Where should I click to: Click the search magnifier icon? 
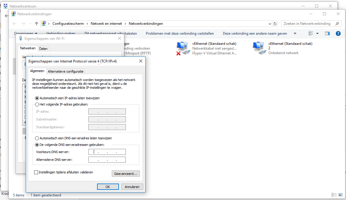[x=337, y=24]
